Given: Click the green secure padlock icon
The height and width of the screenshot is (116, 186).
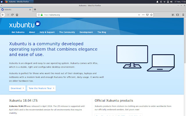Looking at the screenshot, I should (x=42, y=15).
